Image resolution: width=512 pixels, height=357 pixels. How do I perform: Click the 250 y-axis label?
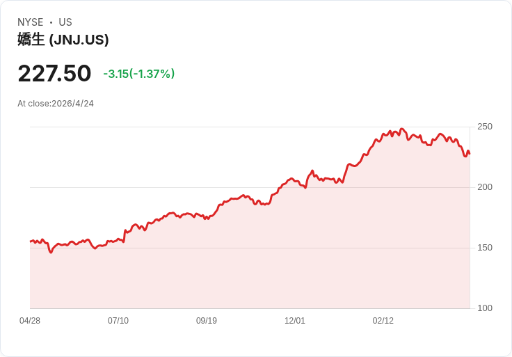pos(485,127)
